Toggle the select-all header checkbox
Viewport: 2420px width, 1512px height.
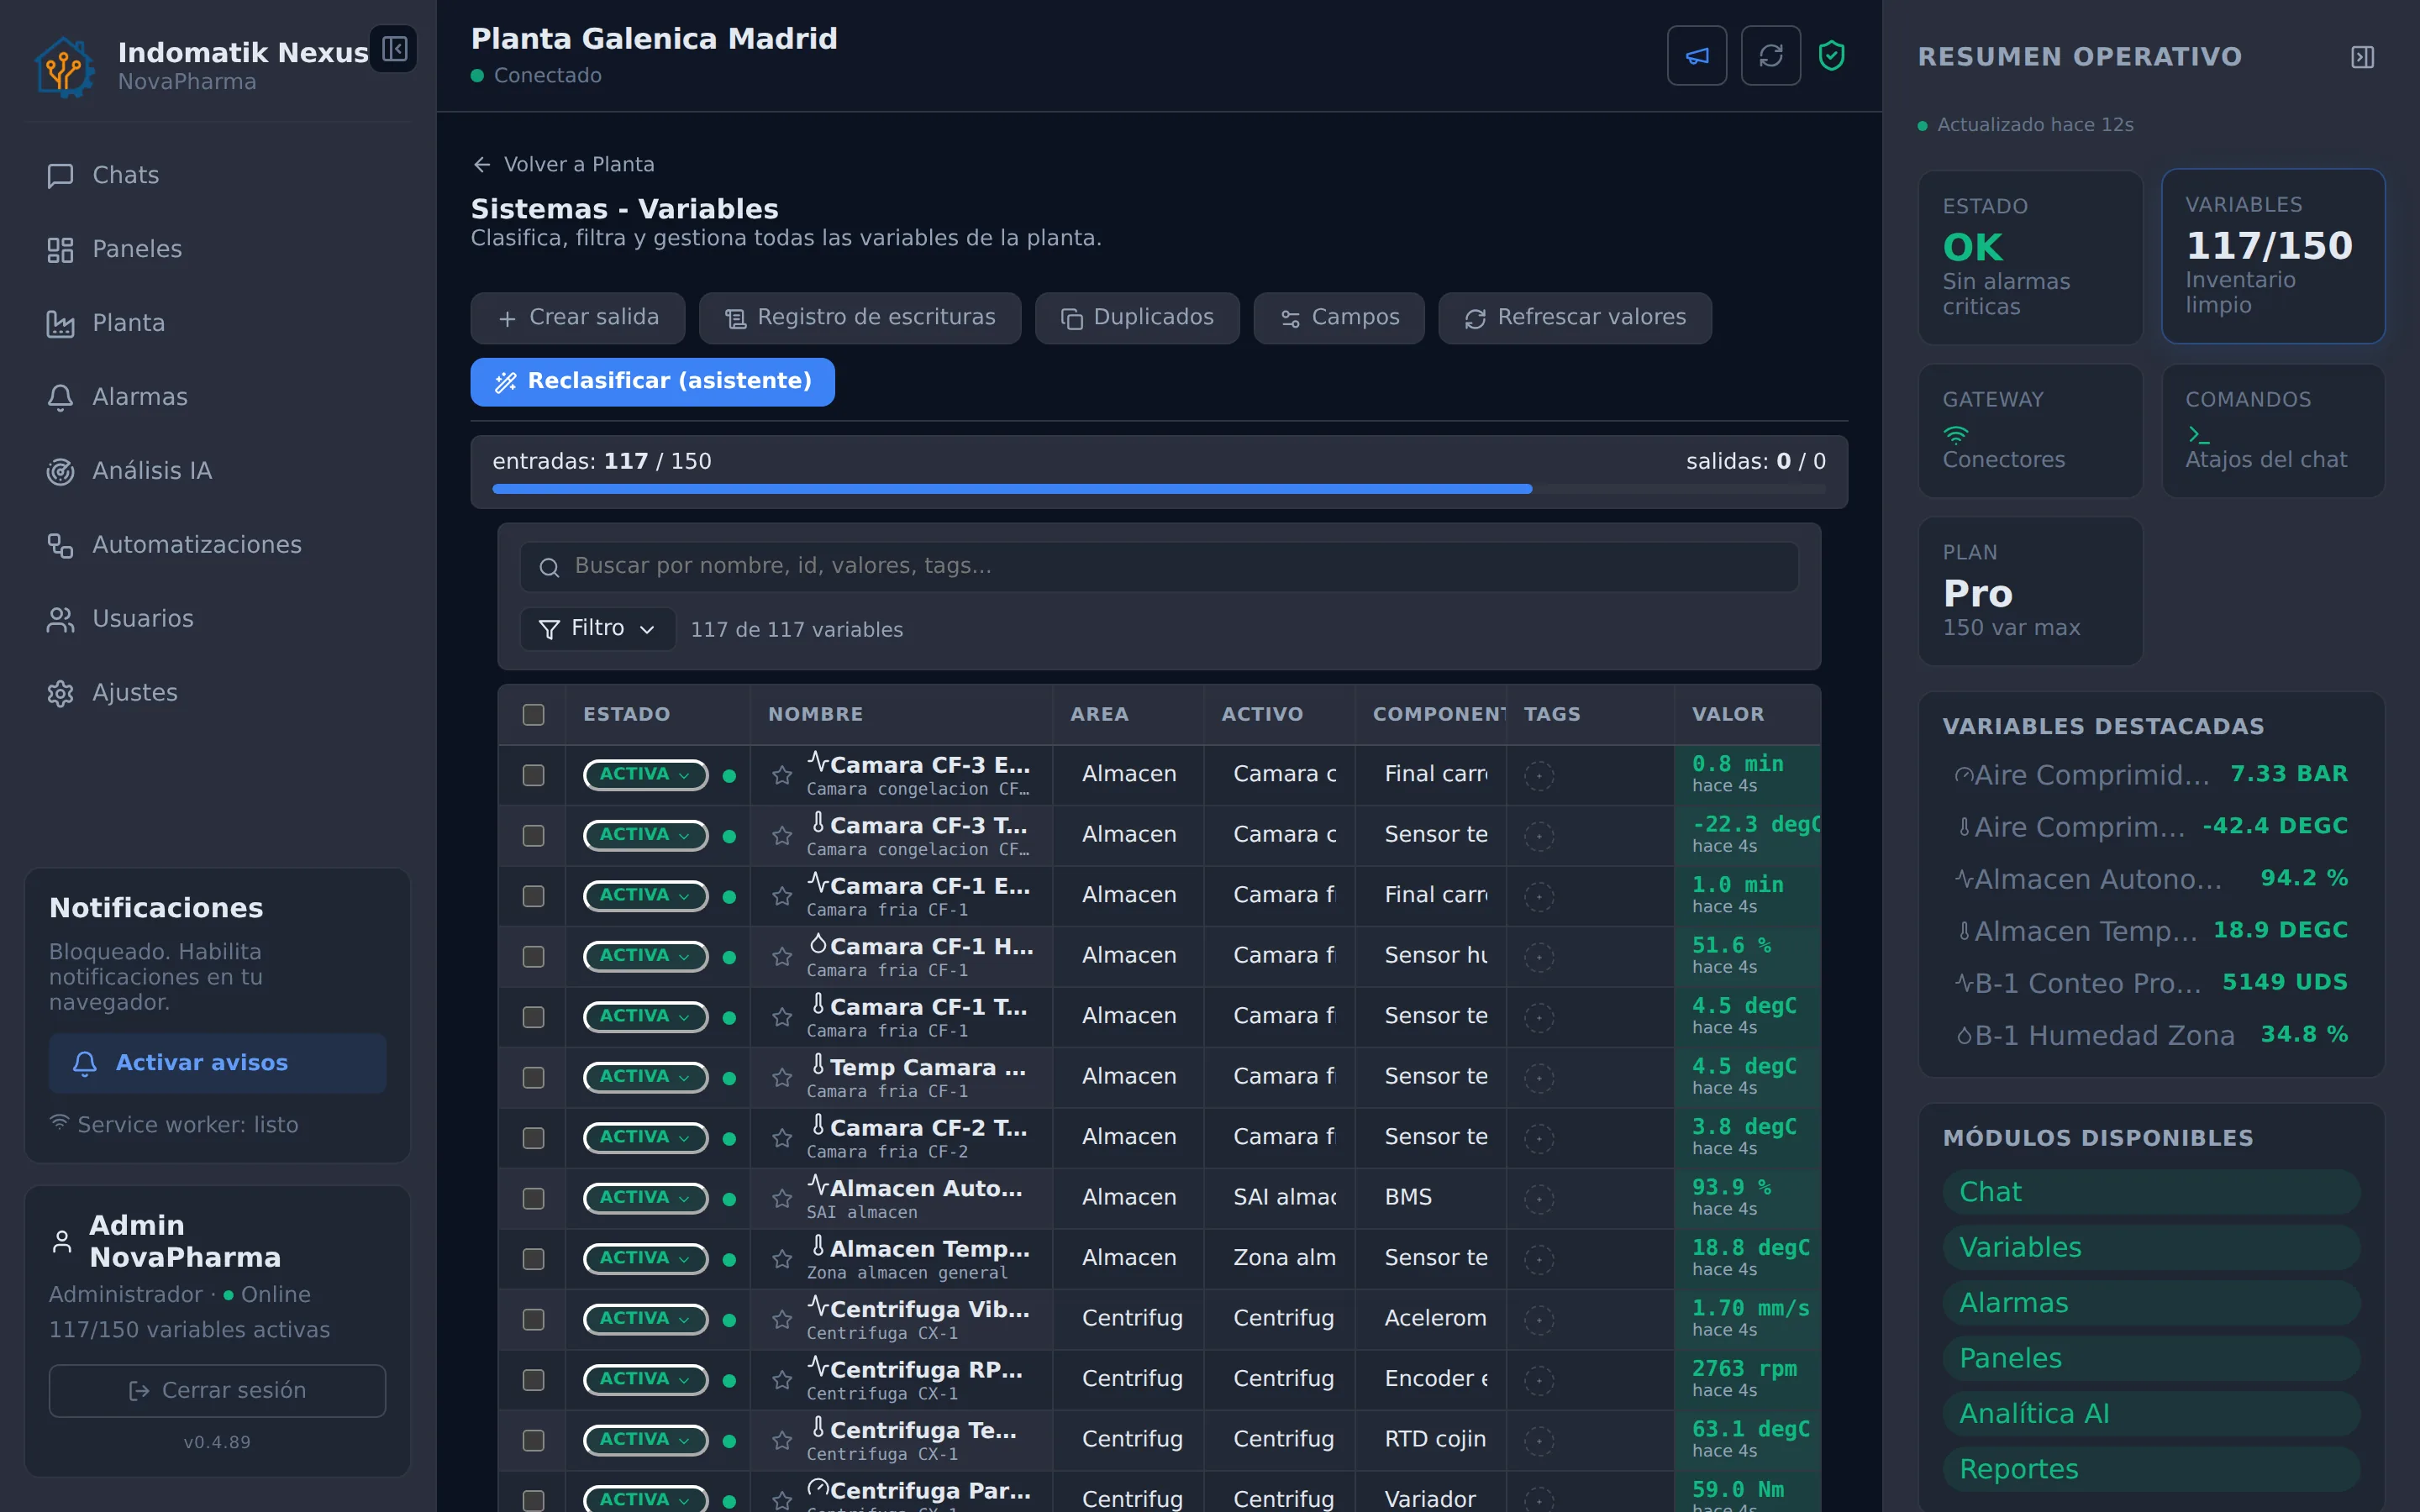click(533, 714)
